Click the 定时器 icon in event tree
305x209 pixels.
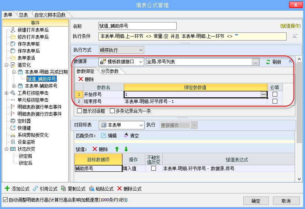click(x=13, y=121)
